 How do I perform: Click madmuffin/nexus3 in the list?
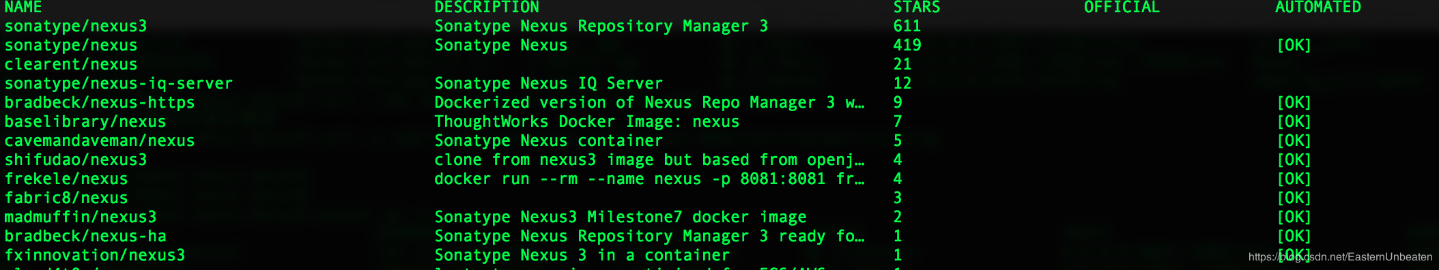pos(81,217)
